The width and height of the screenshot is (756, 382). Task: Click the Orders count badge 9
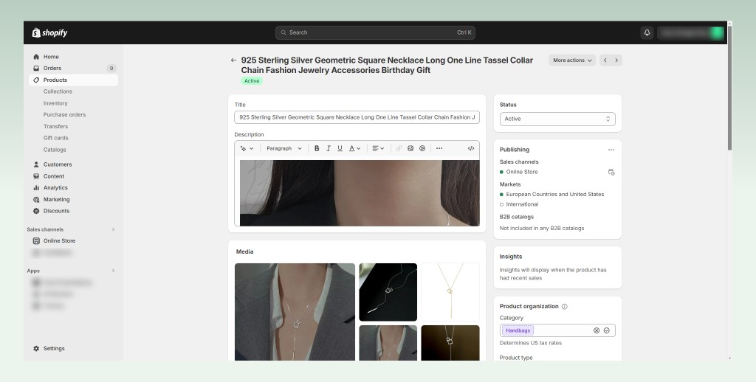(x=111, y=69)
